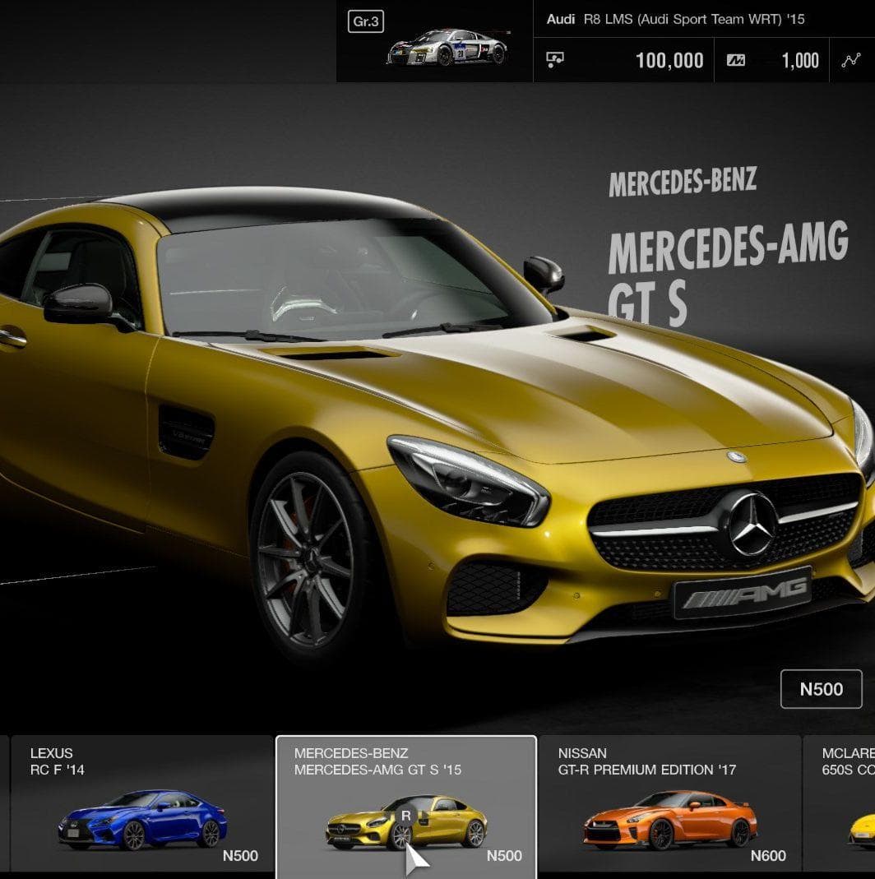Click the Gr.3 class badge
Image resolution: width=875 pixels, height=879 pixels.
[x=366, y=21]
